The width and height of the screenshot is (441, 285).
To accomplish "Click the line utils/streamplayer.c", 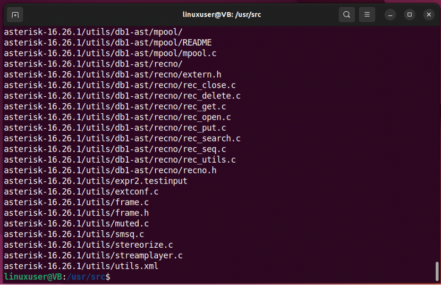I will [94, 256].
